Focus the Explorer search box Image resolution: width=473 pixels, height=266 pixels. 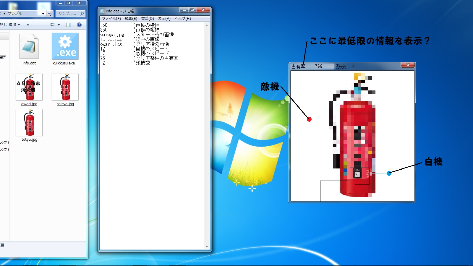click(x=70, y=14)
